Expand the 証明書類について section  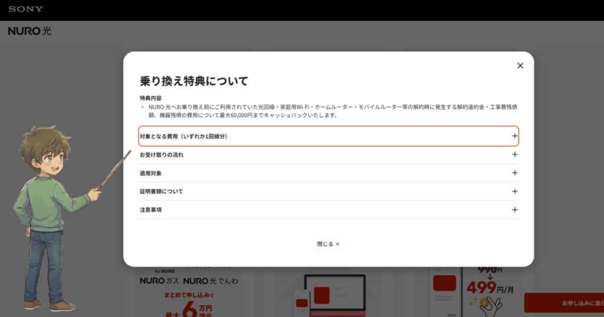[x=329, y=191]
